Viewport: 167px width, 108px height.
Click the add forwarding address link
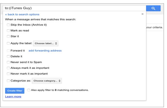pyautogui.click(x=45, y=51)
